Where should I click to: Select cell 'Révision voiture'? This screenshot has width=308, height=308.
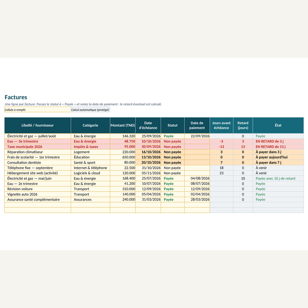[x=38, y=189]
